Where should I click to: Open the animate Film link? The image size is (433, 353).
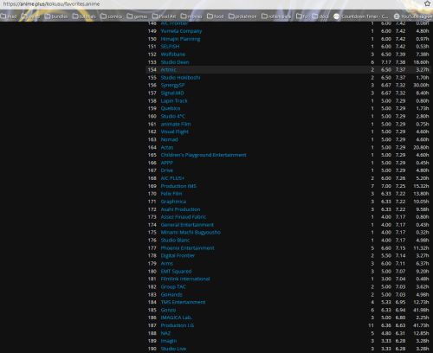(176, 124)
